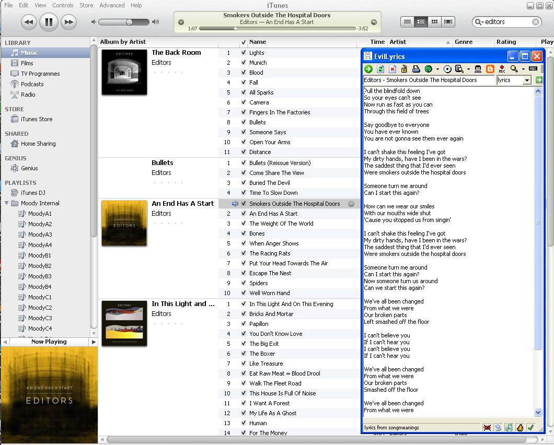Uncheck the Papillon song checkbox
554x445 pixels.
(244, 324)
